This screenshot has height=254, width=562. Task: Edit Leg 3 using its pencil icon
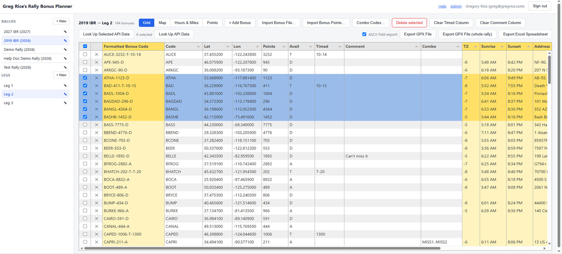[65, 103]
